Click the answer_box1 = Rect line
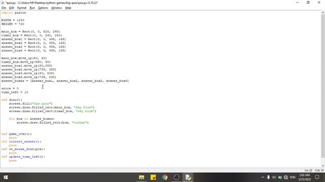This screenshot has height=182, width=325. tap(34, 39)
